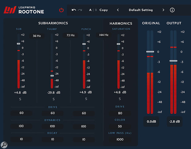Click the THUMP -29.8 dB gain readout
This screenshot has width=191, height=149.
click(x=54, y=93)
